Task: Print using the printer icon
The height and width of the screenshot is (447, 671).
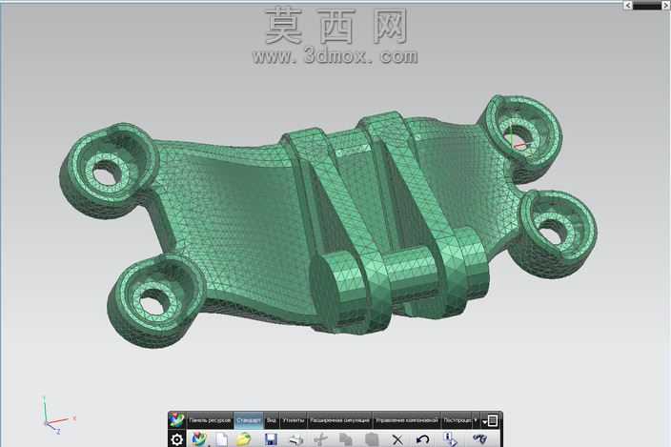Action: point(296,439)
